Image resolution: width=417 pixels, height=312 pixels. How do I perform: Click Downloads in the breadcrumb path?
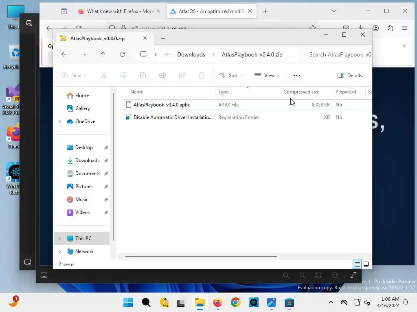coord(191,54)
